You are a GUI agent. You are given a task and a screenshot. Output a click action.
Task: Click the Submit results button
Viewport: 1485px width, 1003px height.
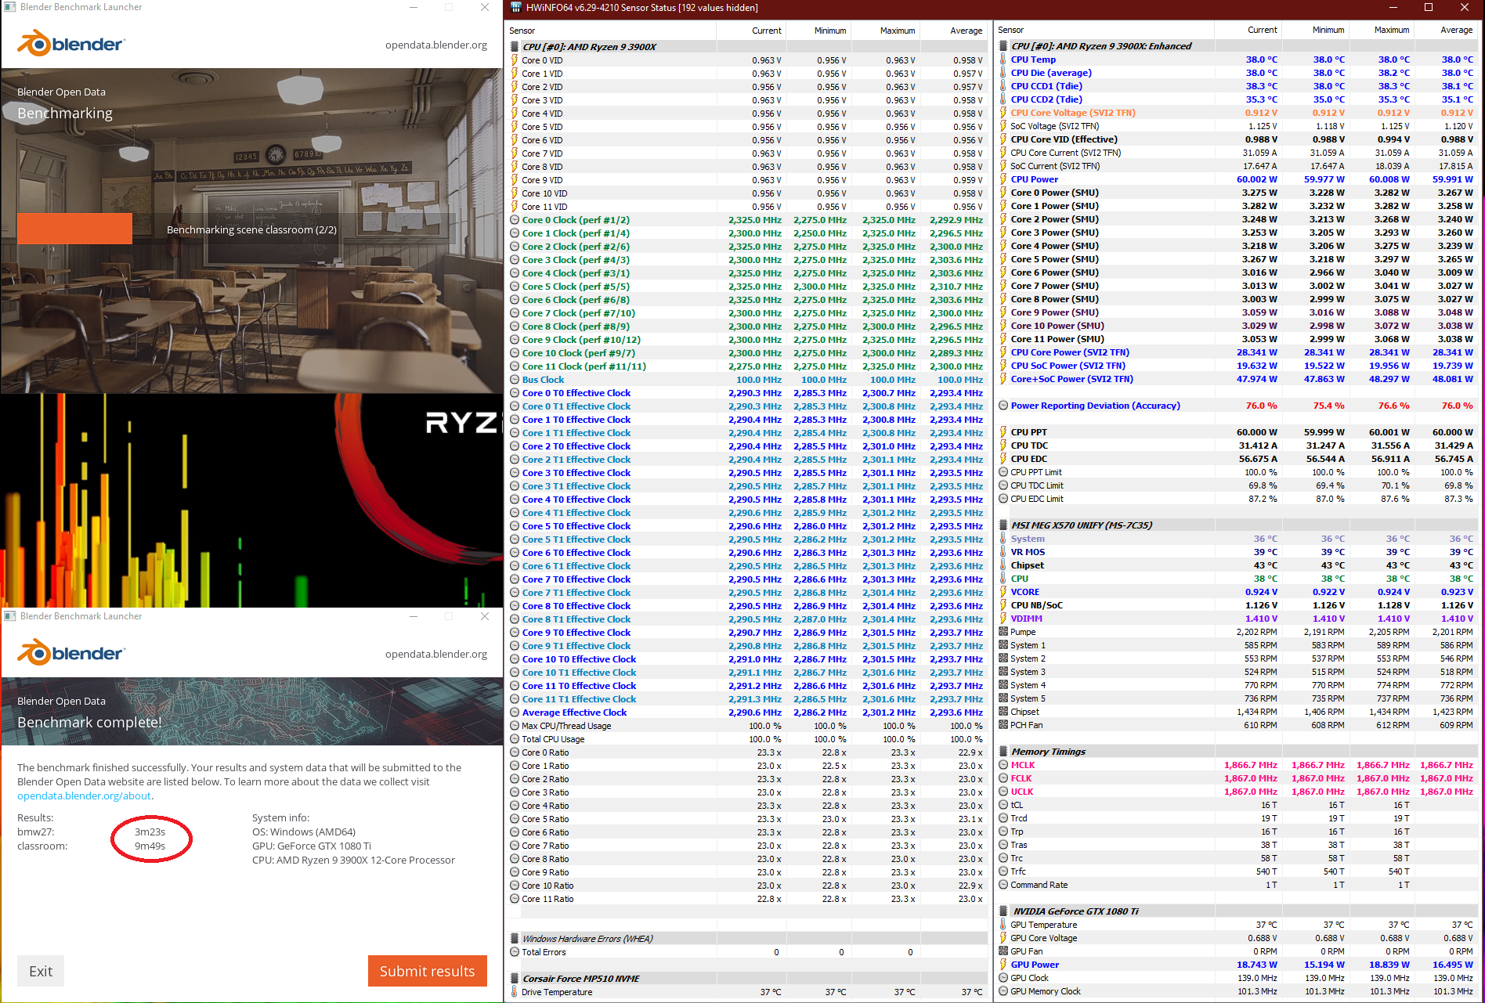(x=428, y=971)
